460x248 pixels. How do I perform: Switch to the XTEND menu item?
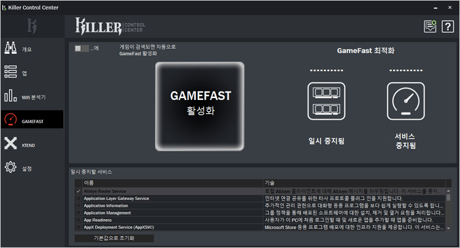pyautogui.click(x=32, y=144)
